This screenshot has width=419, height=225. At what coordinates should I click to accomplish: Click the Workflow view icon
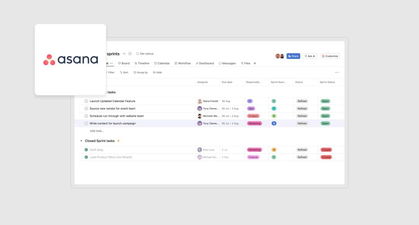pos(177,63)
